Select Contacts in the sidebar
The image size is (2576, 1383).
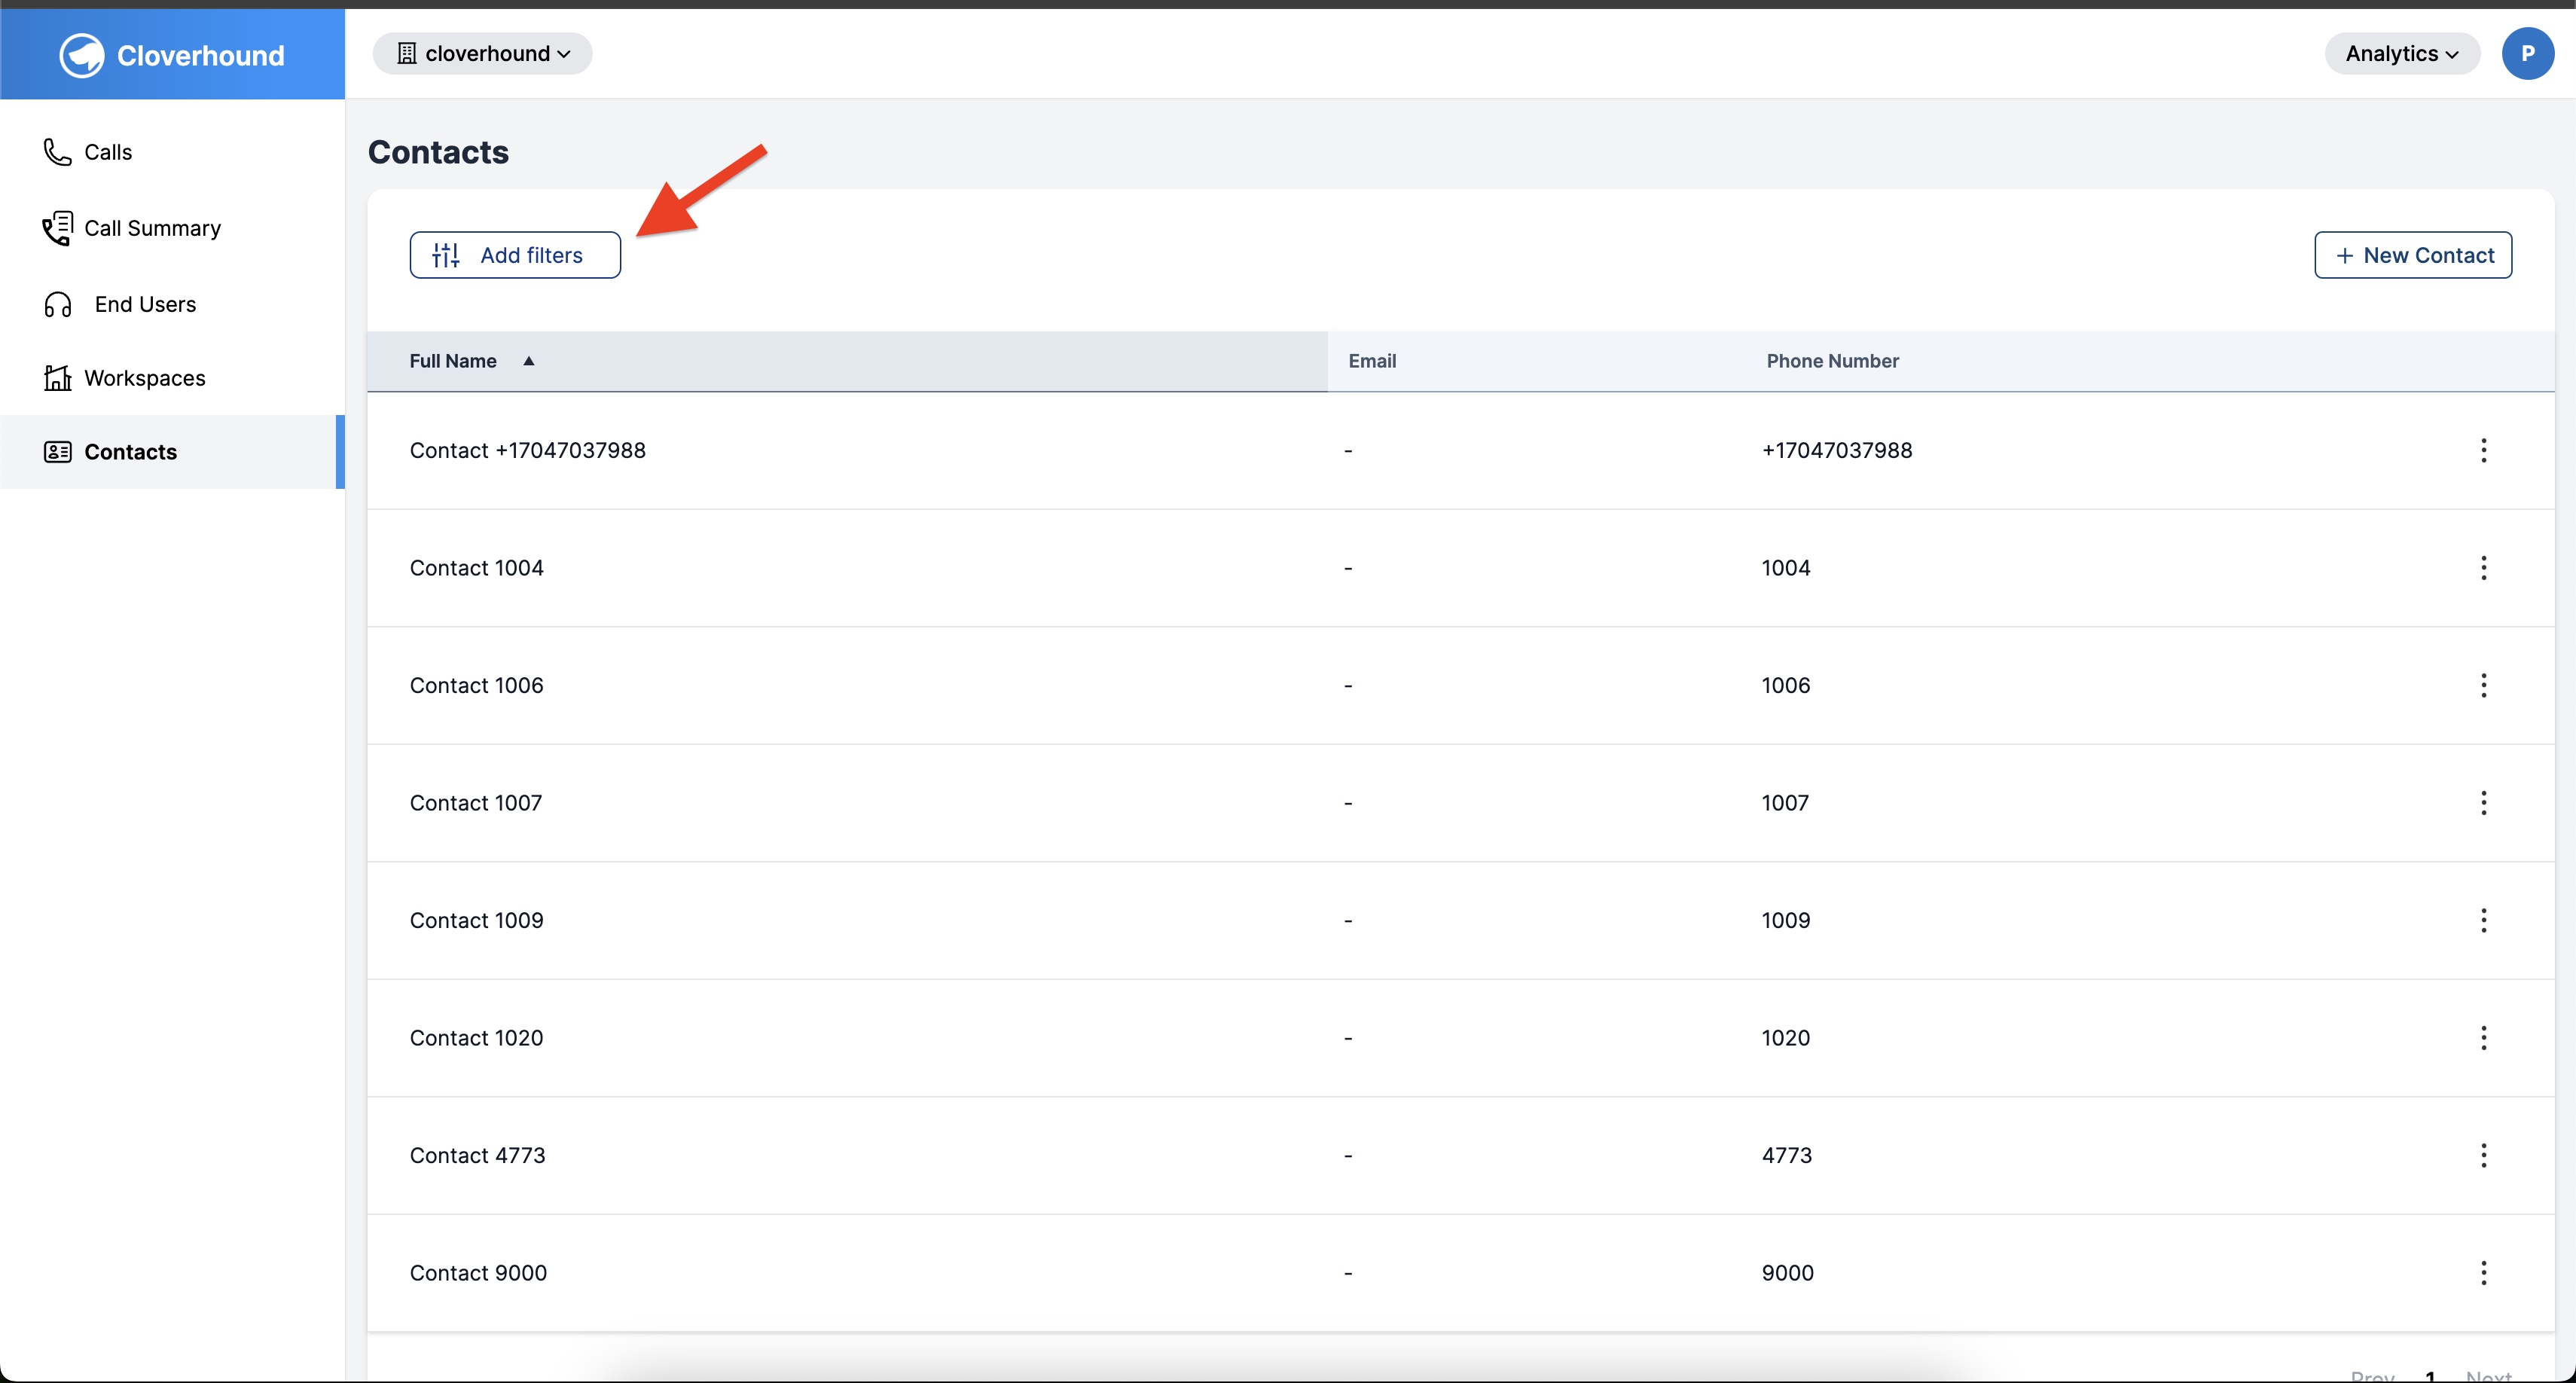pyautogui.click(x=172, y=452)
